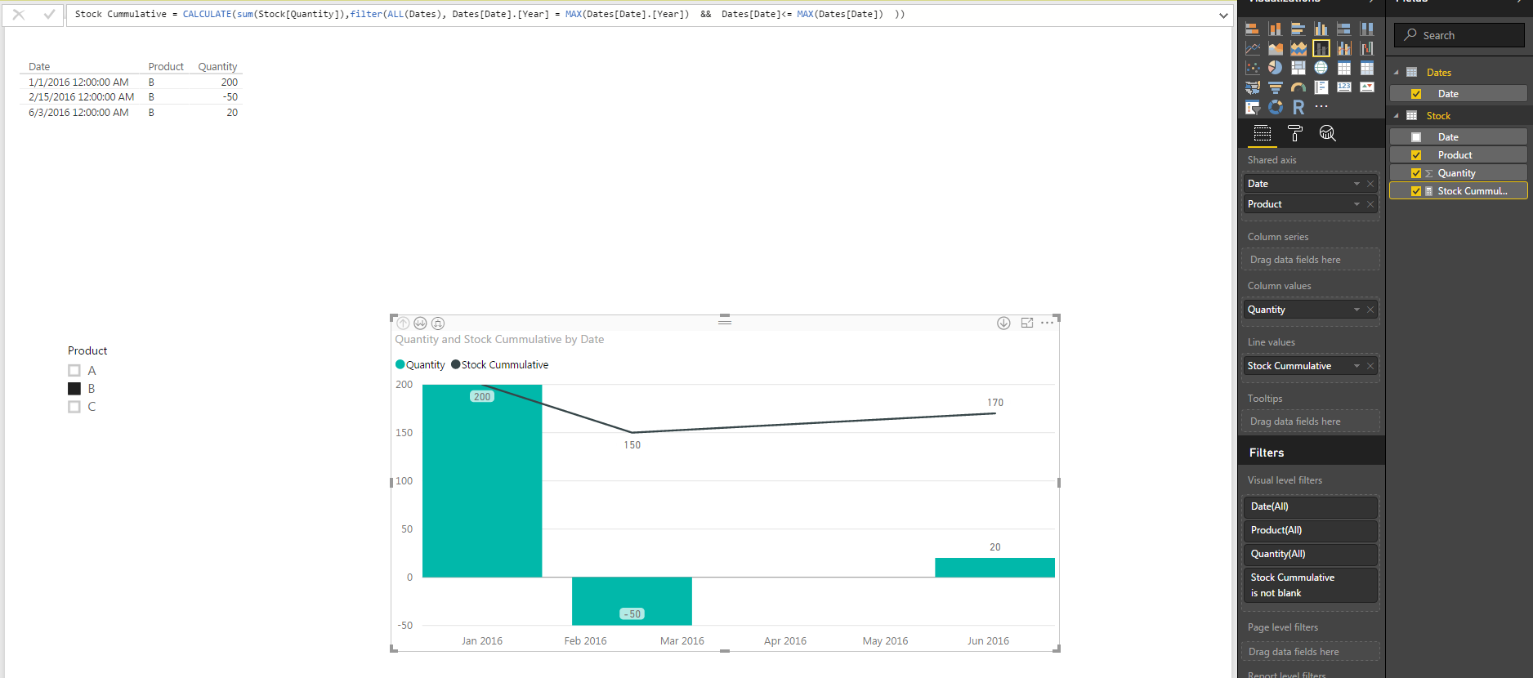This screenshot has width=1533, height=678.
Task: Select the waterfall chart visualization
Action: (1366, 48)
